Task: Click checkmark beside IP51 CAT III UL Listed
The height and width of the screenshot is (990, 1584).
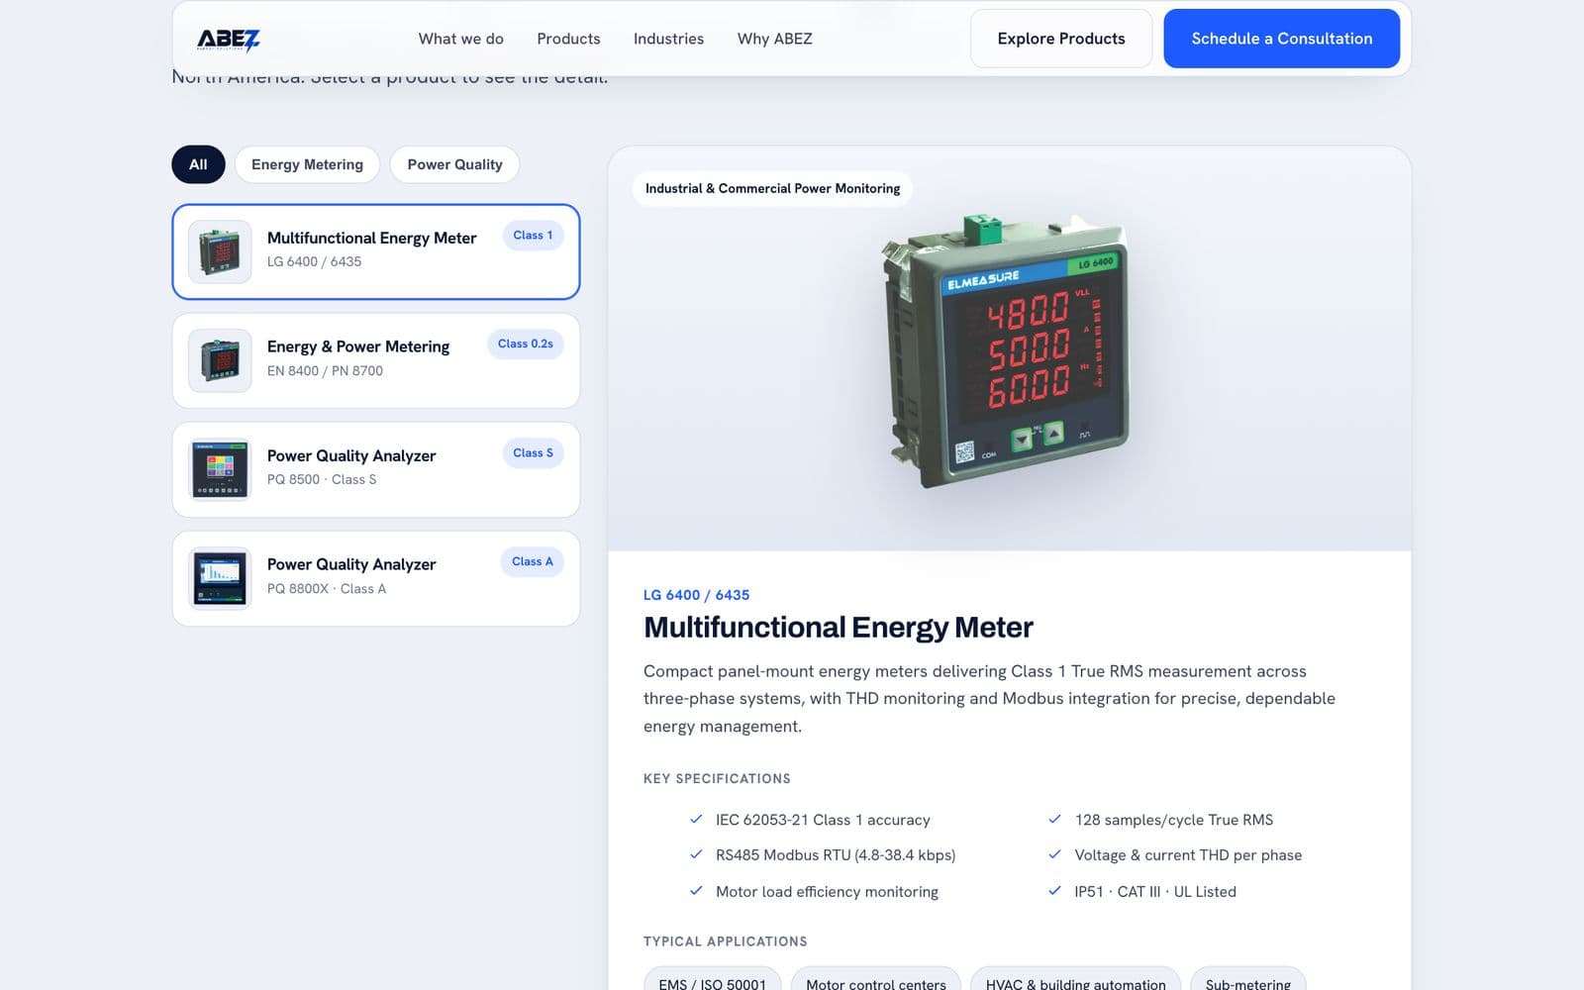Action: pos(1054,891)
